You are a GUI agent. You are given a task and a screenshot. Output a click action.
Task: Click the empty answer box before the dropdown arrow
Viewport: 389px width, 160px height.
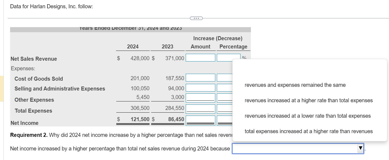[x=293, y=149]
